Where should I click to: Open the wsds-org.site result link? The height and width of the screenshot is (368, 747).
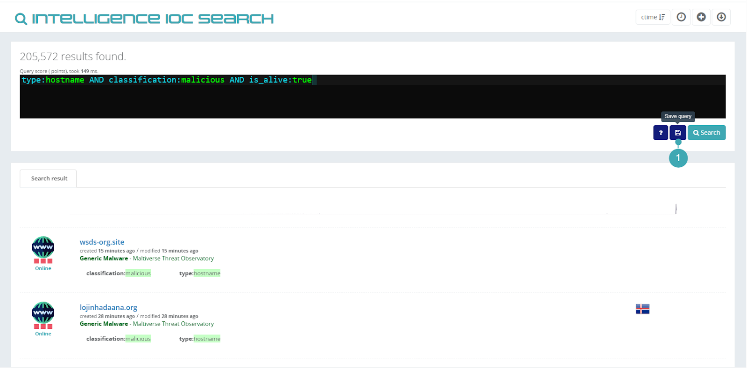click(102, 242)
